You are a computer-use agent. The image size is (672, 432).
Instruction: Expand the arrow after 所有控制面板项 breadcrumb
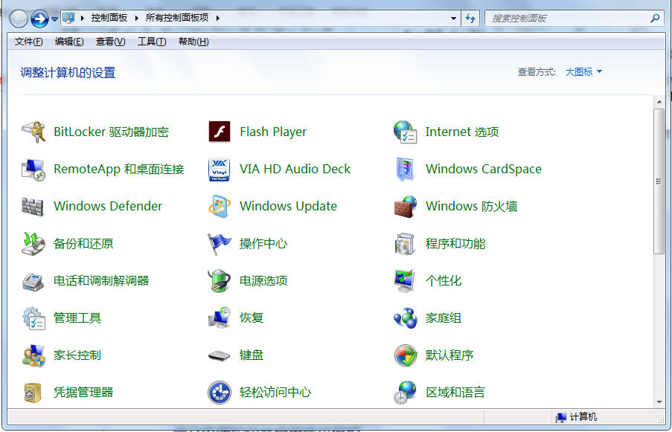(218, 18)
